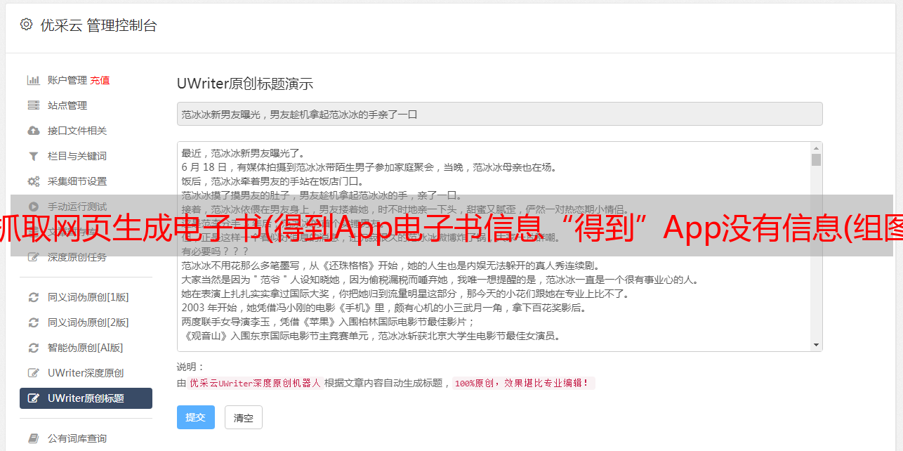This screenshot has width=903, height=451.
Task: Click the filter icon for 栏目与关键词
Action: pyautogui.click(x=33, y=156)
